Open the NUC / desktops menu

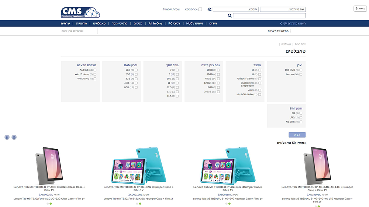[194, 23]
